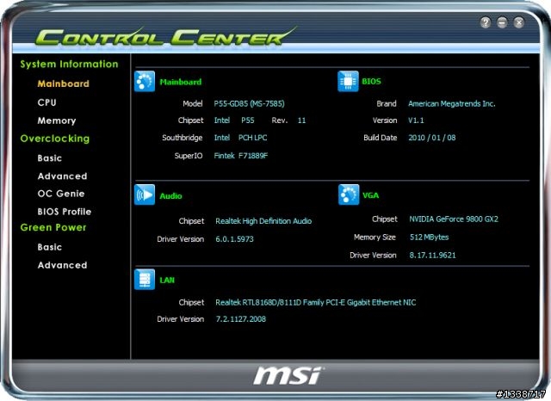Open the BIOS Profile page

point(65,212)
